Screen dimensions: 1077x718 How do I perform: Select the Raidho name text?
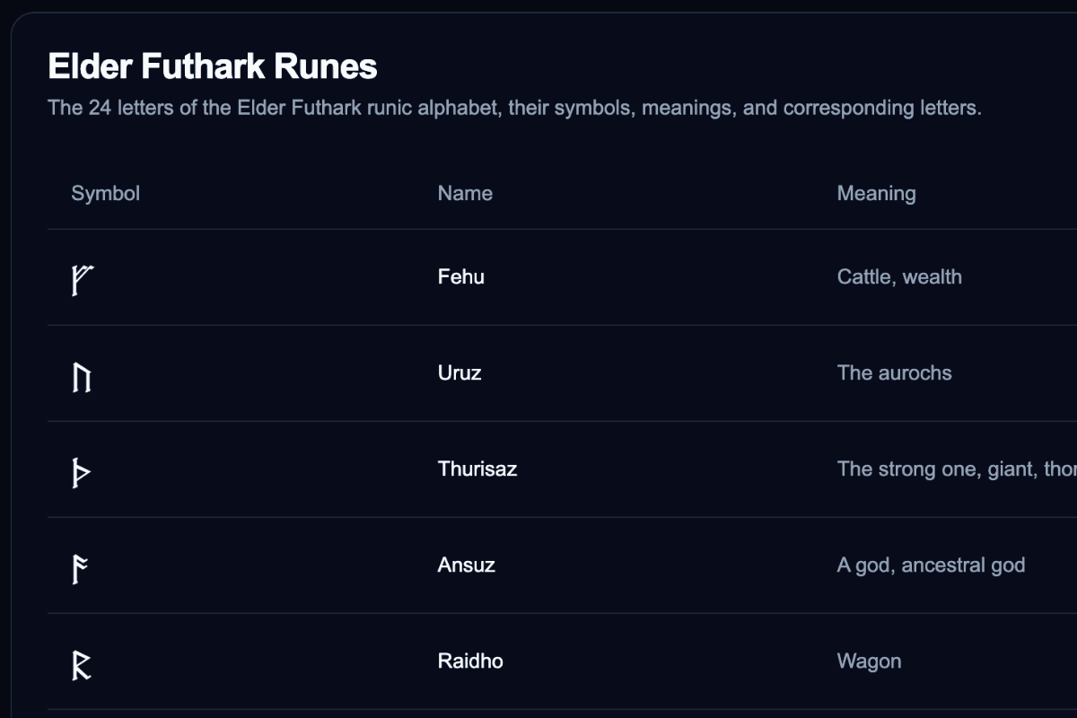pyautogui.click(x=470, y=661)
